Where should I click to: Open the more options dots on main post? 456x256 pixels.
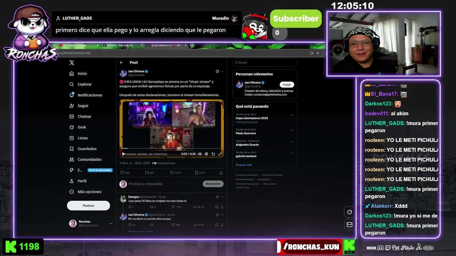coord(222,71)
